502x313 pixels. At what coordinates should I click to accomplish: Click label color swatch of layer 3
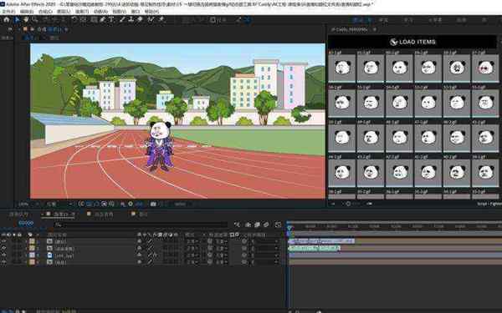(32, 255)
